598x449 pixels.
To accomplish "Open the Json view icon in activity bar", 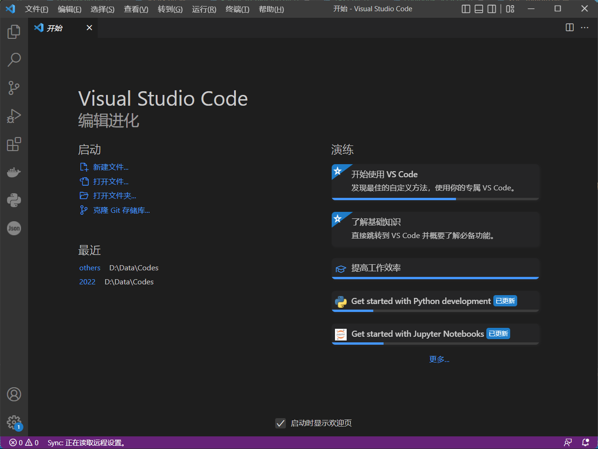I will 14,228.
